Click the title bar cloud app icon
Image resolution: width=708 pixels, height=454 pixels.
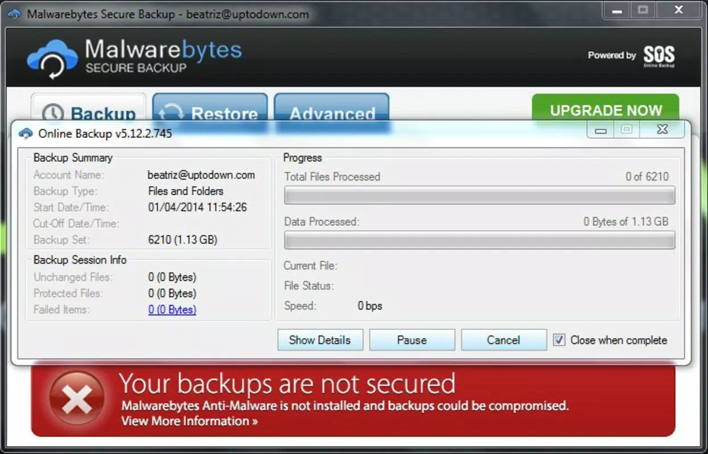tap(15, 14)
